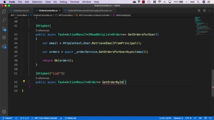Open the Help menu
This screenshot has height=120, width=214.
pos(96,2)
